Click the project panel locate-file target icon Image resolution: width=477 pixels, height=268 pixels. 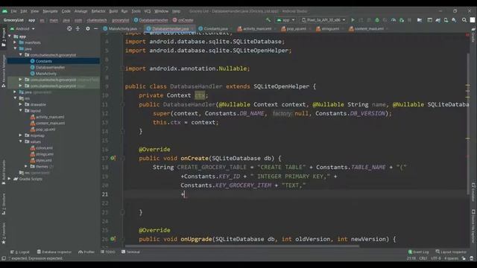[x=69, y=28]
